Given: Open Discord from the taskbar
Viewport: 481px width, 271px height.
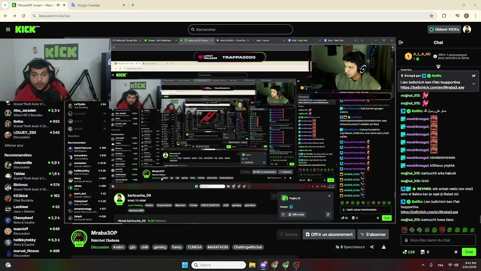Looking at the screenshot, I should point(263,265).
